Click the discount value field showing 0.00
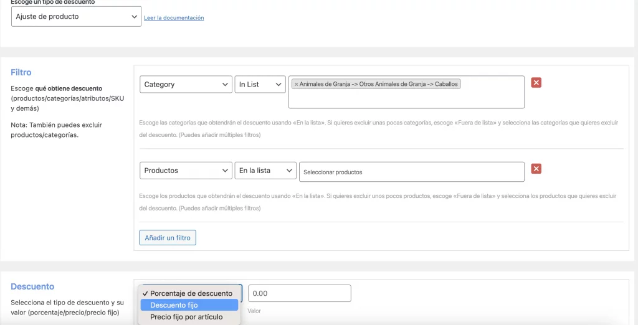The height and width of the screenshot is (325, 638). pyautogui.click(x=299, y=293)
